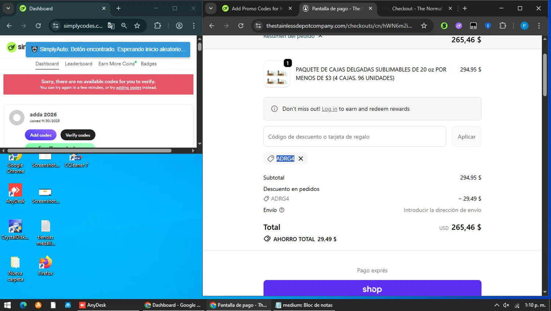Close the Add Promo Codes tab
This screenshot has height=311, width=551.
tap(290, 8)
